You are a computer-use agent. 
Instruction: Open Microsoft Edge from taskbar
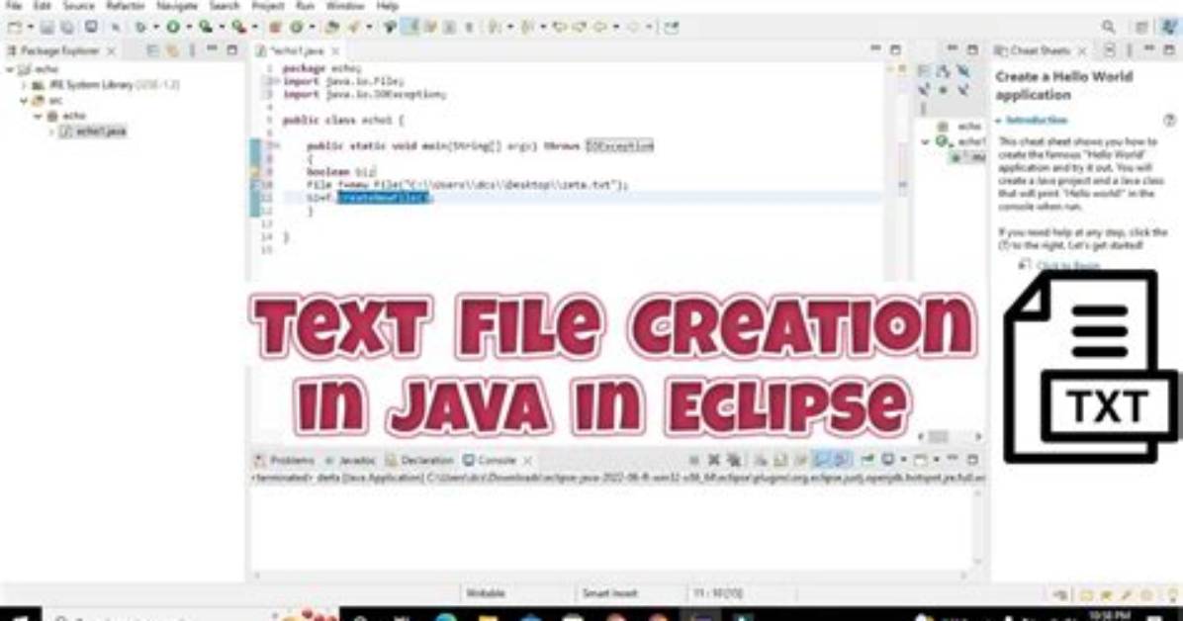(x=446, y=616)
